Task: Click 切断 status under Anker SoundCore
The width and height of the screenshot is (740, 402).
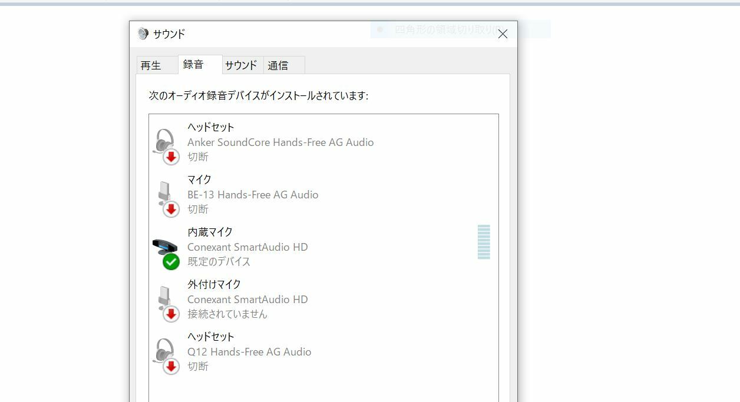Action: pos(198,157)
